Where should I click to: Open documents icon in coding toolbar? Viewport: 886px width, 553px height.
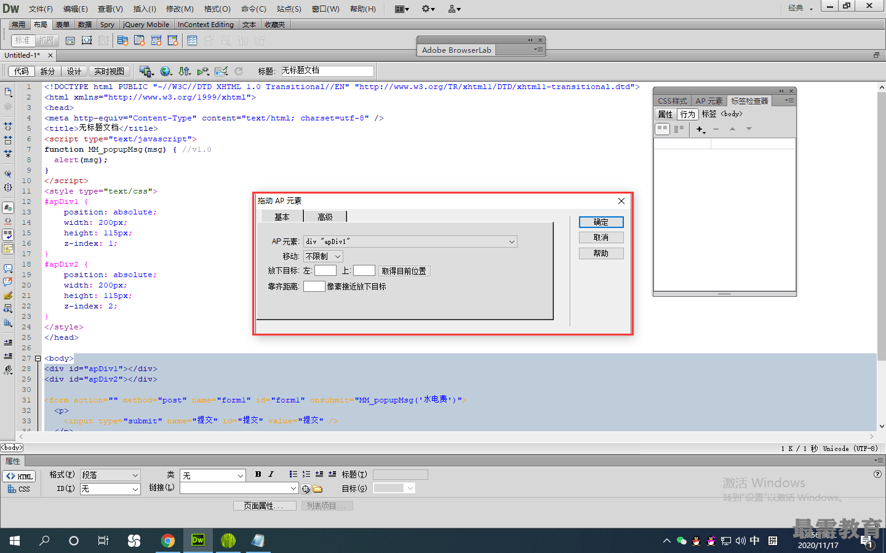pos(8,92)
